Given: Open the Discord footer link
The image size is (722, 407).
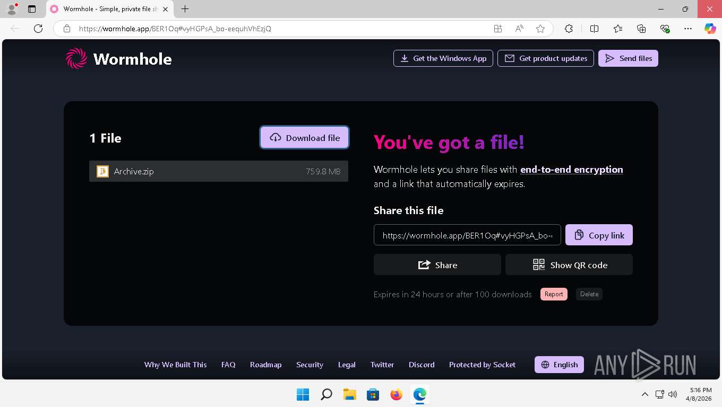Looking at the screenshot, I should 422,365.
